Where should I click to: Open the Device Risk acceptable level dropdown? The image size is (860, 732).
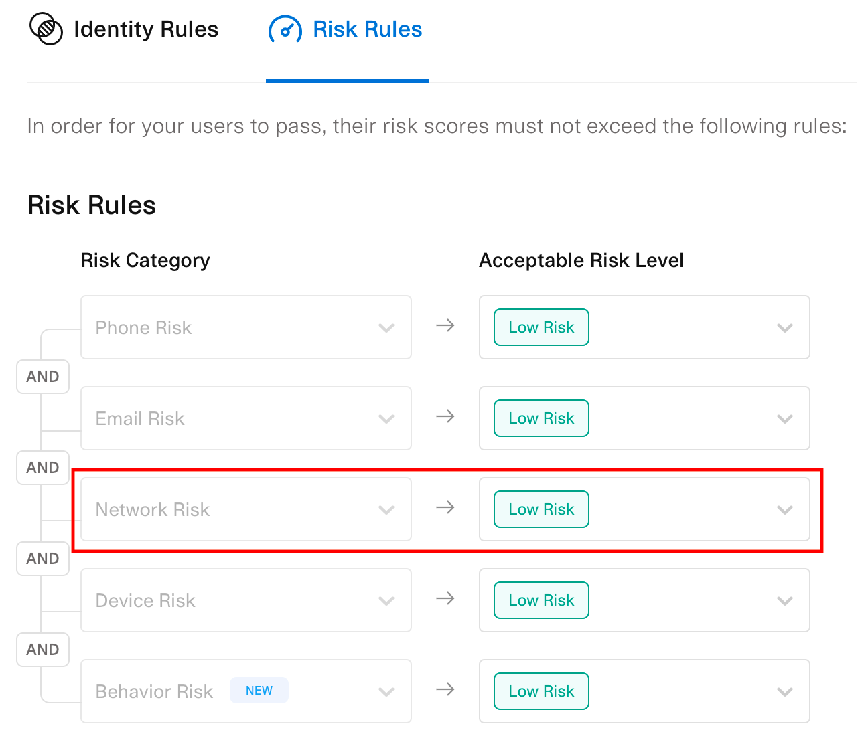click(x=784, y=601)
